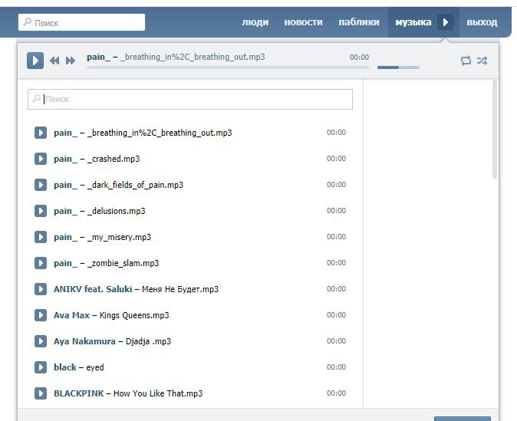Image resolution: width=517 pixels, height=421 pixels.
Task: Click the 00:00 time in player header
Action: tap(360, 58)
